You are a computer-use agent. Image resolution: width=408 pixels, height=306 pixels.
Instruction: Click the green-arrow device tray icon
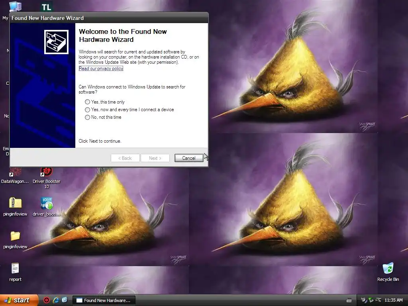pyautogui.click(x=371, y=300)
